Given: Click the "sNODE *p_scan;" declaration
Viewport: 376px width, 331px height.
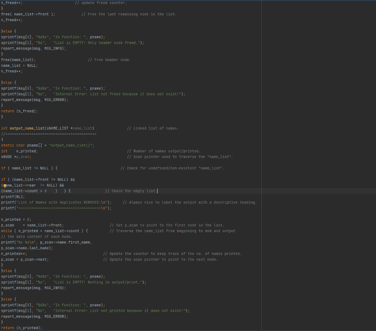Looking at the screenshot, I should pyautogui.click(x=16, y=156).
